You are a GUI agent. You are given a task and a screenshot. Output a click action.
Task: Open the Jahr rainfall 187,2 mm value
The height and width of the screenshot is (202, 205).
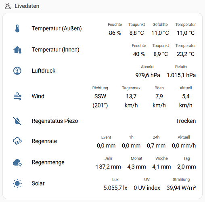(x=109, y=167)
